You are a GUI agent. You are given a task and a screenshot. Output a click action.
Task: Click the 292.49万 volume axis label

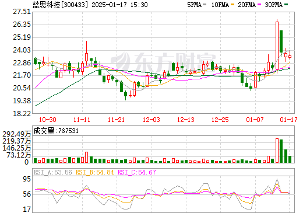pyautogui.click(x=17, y=134)
